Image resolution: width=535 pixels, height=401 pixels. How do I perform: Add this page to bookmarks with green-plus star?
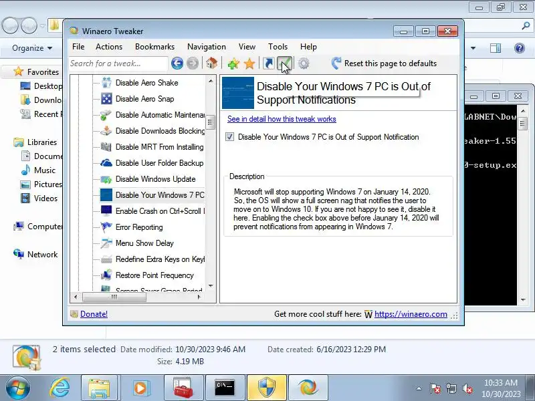tap(233, 63)
